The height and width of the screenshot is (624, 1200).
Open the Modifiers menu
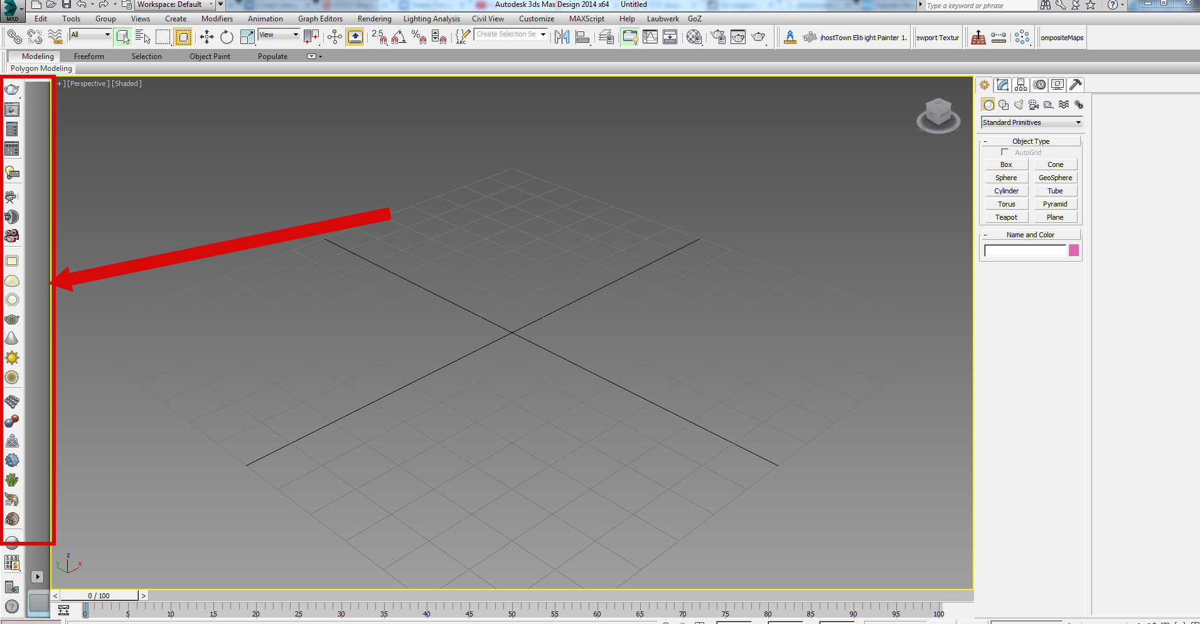217,19
